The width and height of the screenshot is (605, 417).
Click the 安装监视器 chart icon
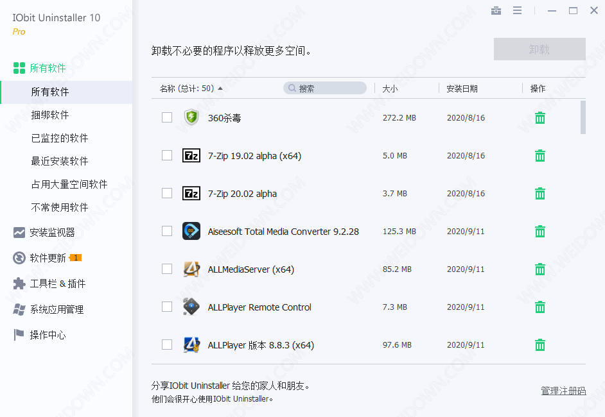[x=19, y=232]
